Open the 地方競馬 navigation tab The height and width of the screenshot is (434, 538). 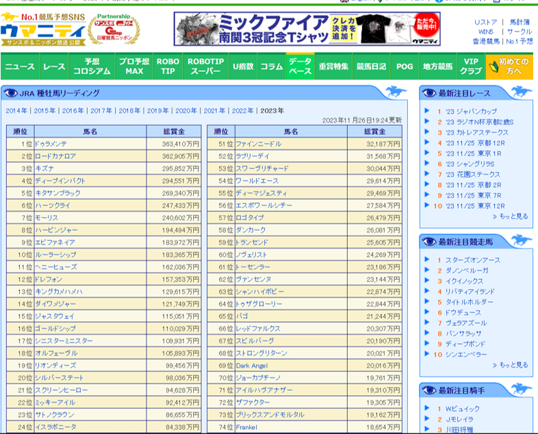pyautogui.click(x=437, y=67)
